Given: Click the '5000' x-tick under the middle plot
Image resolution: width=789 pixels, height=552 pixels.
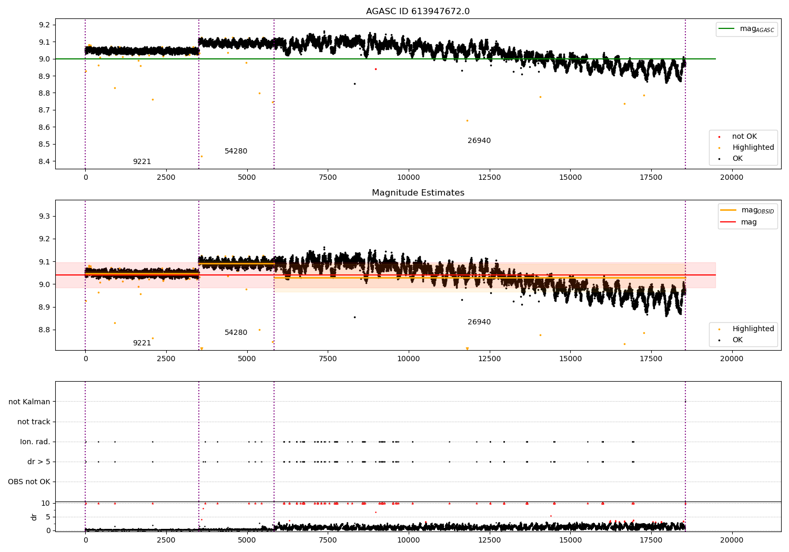Looking at the screenshot, I should (x=247, y=359).
